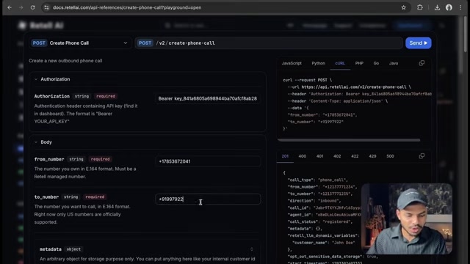The image size is (470, 264).
Task: Bookmark this page with the star
Action: [x=403, y=7]
